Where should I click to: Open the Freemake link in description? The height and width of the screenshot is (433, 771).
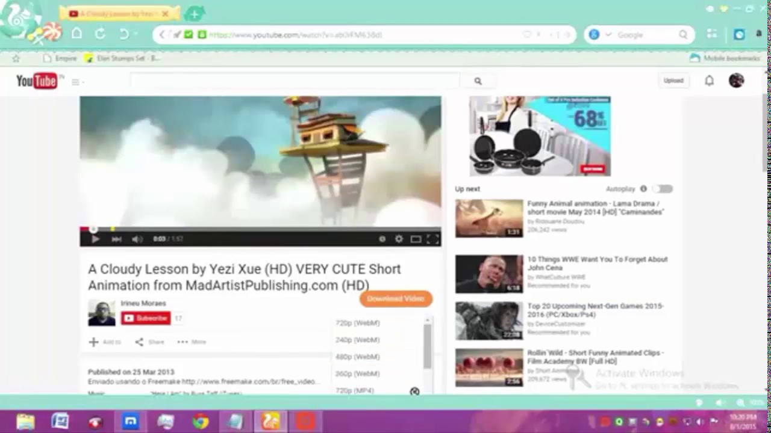click(x=250, y=381)
